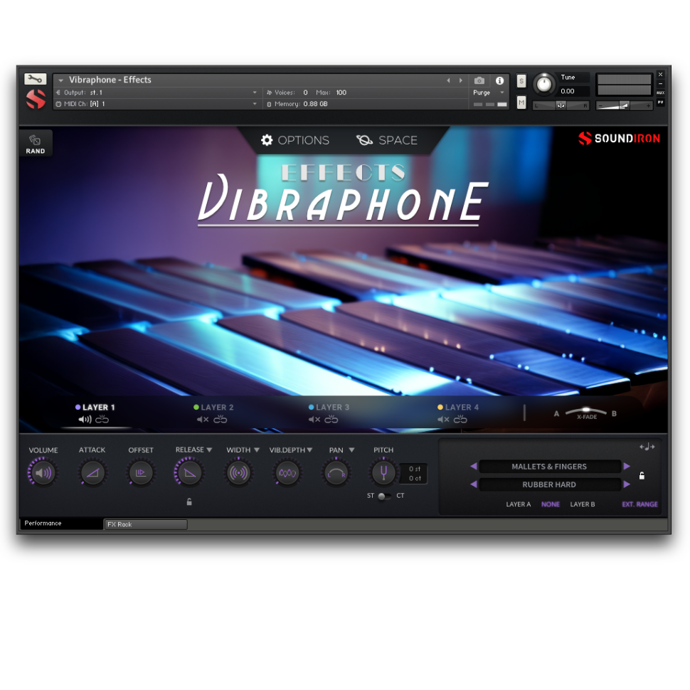Assign to Layer A

pos(519,504)
